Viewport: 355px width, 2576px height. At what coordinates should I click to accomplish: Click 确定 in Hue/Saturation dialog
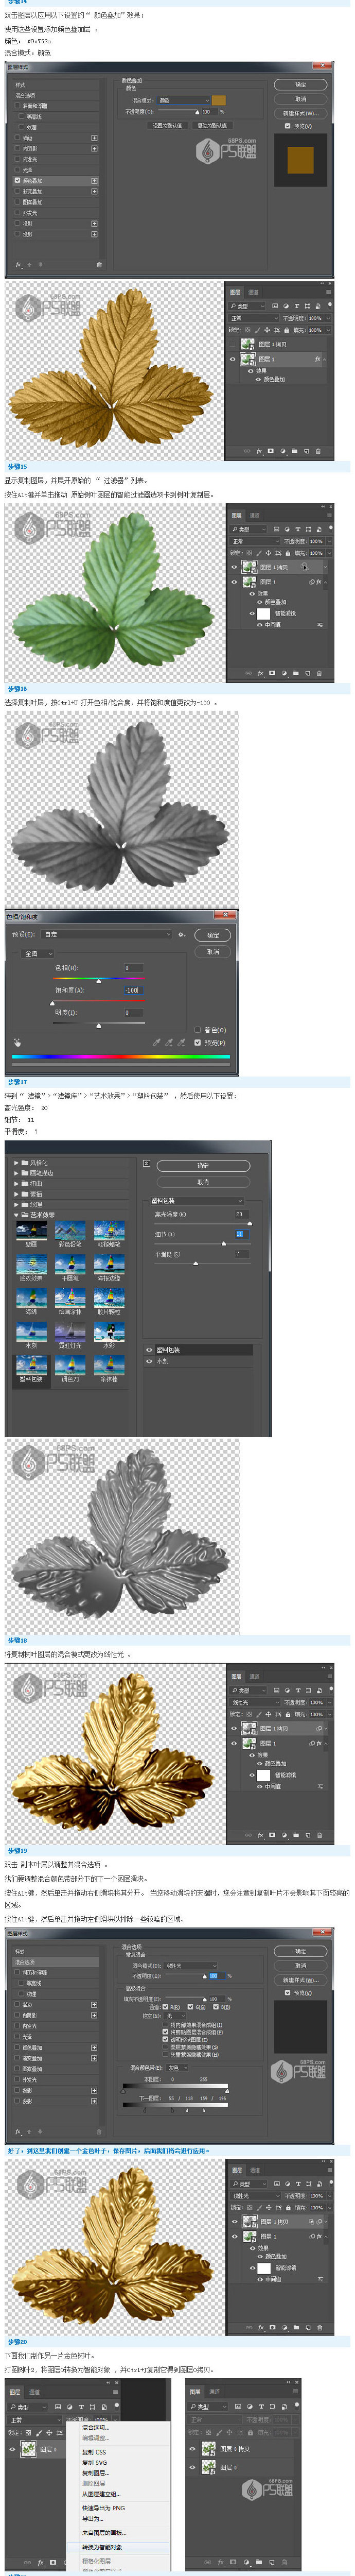pyautogui.click(x=213, y=935)
